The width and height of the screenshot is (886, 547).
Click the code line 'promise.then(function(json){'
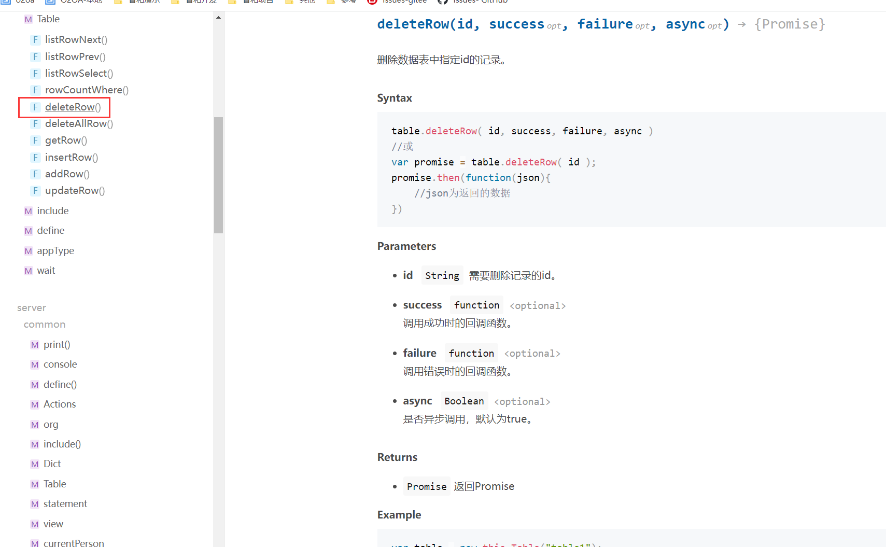pyautogui.click(x=471, y=178)
